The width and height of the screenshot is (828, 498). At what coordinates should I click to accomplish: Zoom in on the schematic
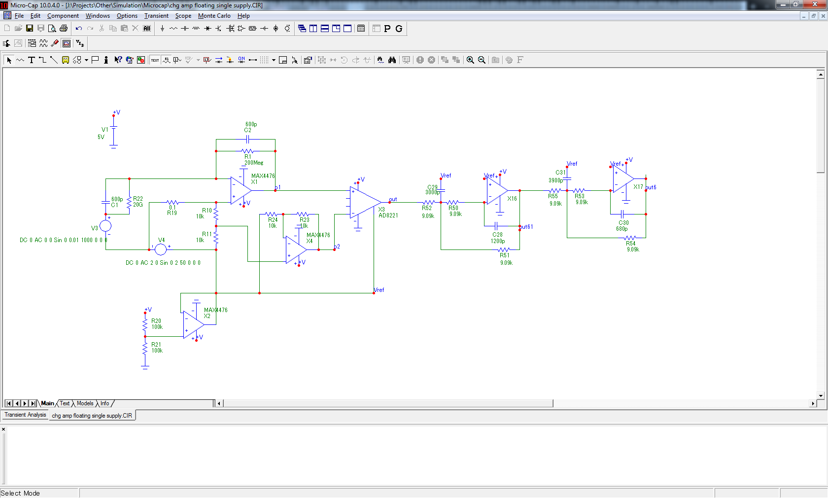tap(471, 60)
